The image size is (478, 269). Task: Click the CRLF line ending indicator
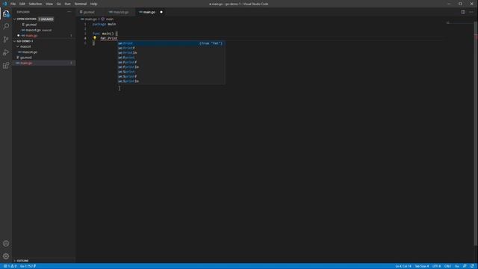tap(447, 266)
